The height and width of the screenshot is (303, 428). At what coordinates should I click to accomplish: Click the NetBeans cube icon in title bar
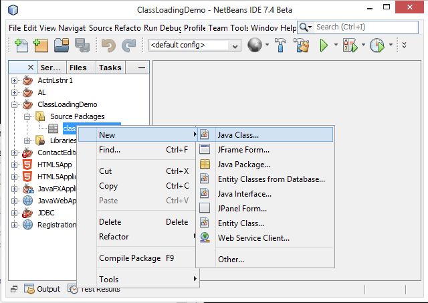click(x=13, y=10)
